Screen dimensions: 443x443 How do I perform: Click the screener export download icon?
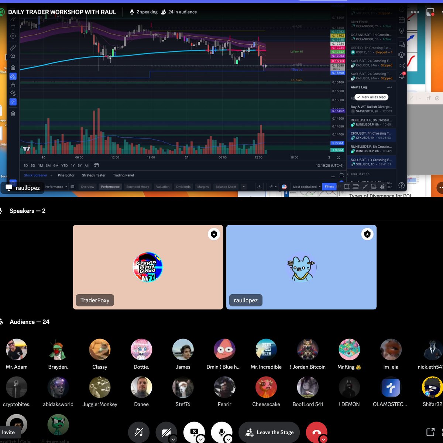coord(259,187)
